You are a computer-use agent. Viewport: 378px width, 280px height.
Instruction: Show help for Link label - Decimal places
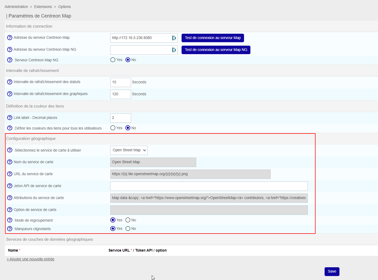click(x=10, y=118)
